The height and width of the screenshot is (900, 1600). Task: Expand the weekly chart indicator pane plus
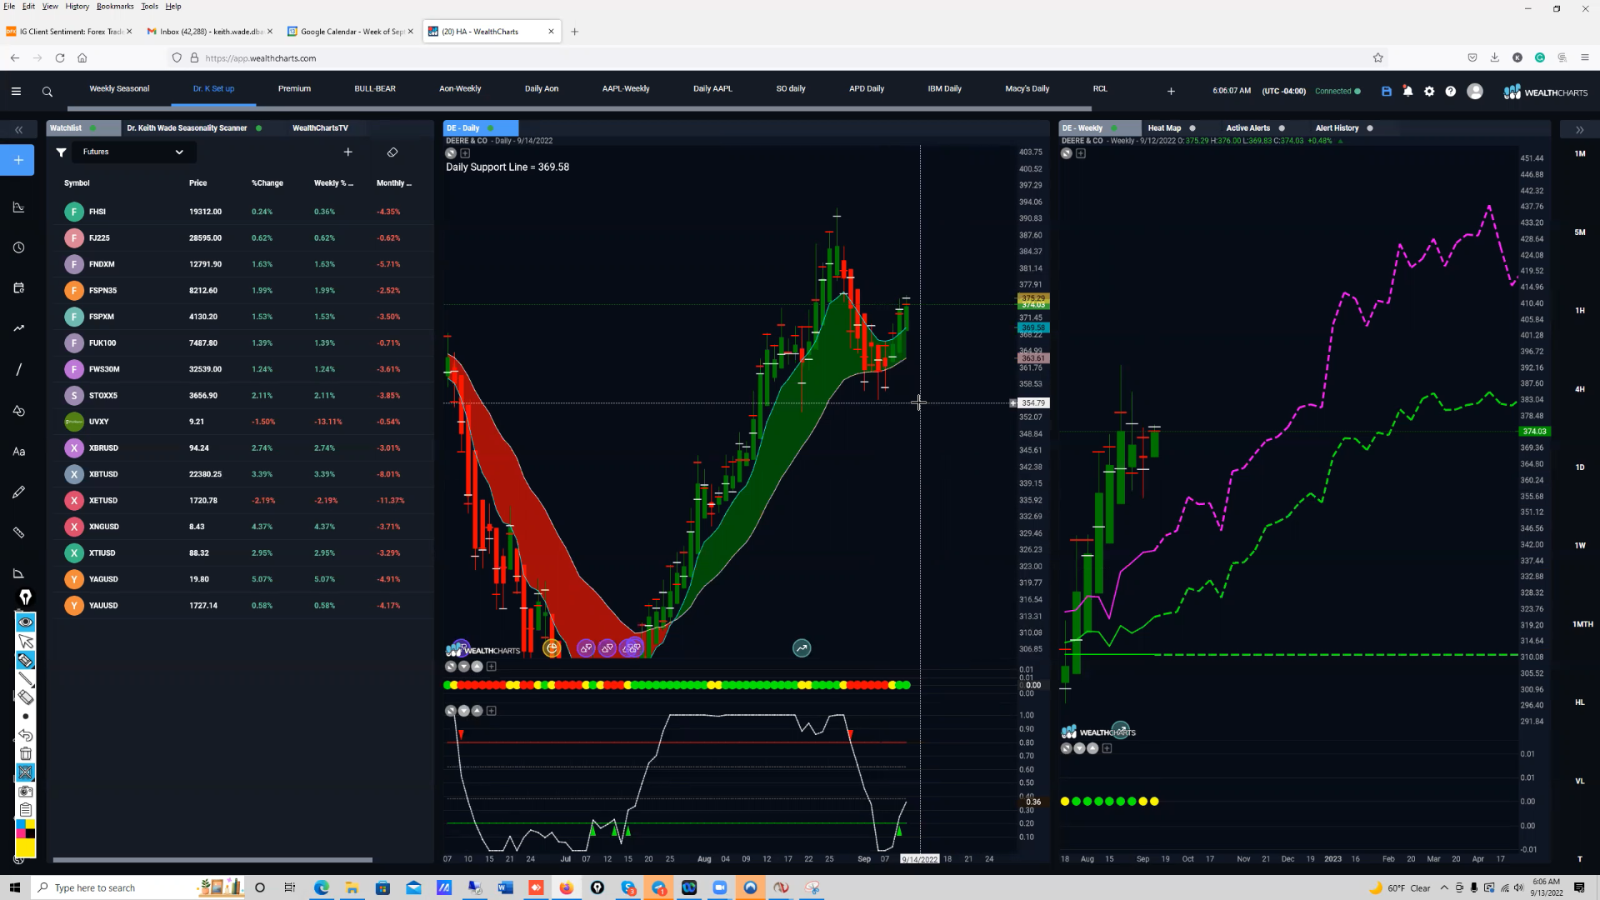pos(1107,748)
